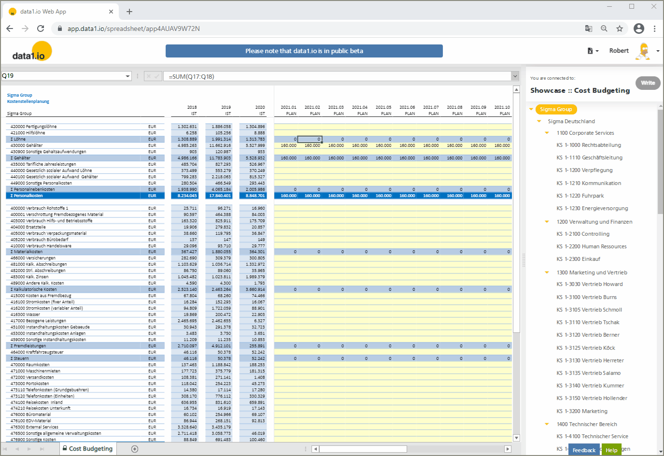Click horizontal scrollbar left arrow
Screen dimensions: 664x456
[315, 449]
